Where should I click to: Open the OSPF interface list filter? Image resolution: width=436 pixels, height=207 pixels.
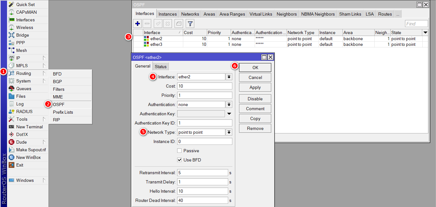tap(190, 23)
